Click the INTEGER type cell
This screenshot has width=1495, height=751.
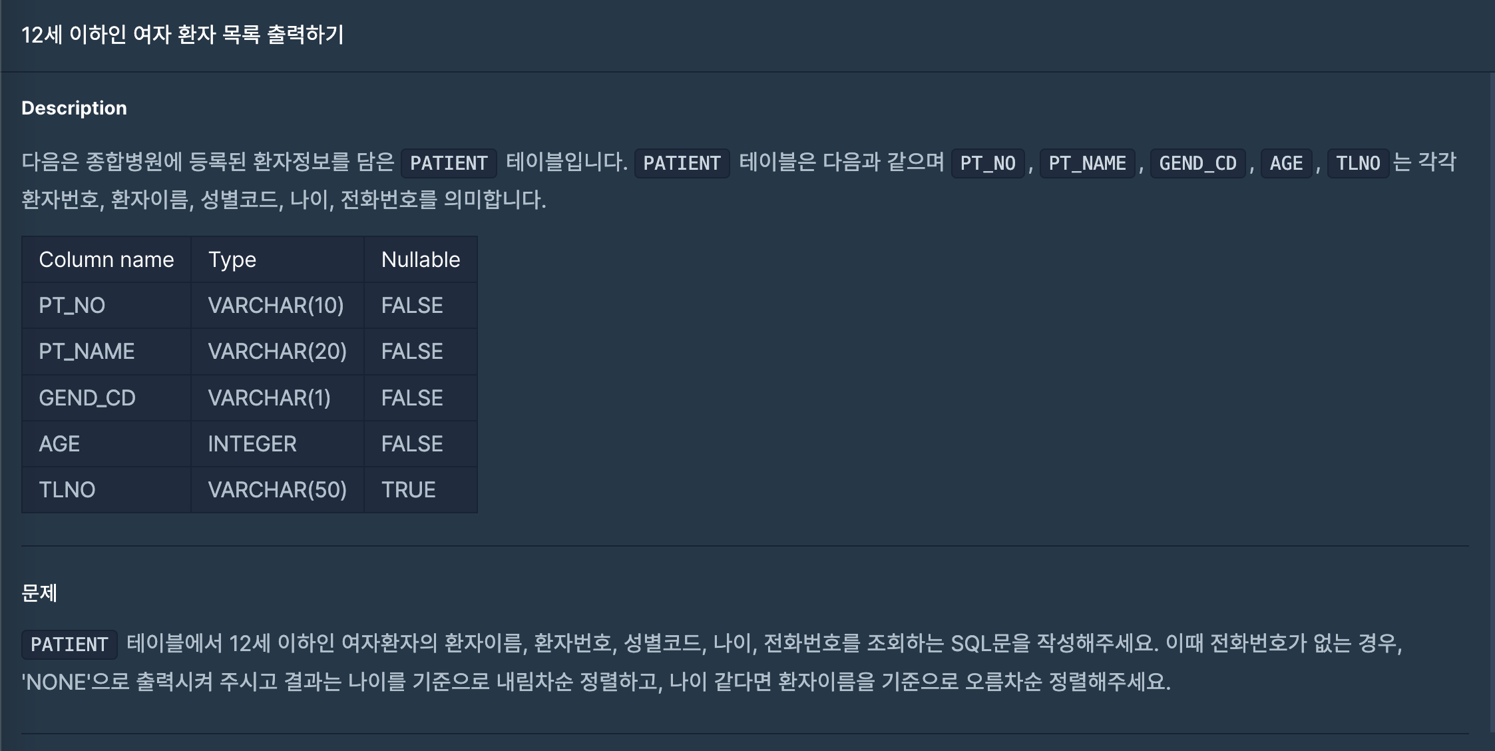pos(252,444)
